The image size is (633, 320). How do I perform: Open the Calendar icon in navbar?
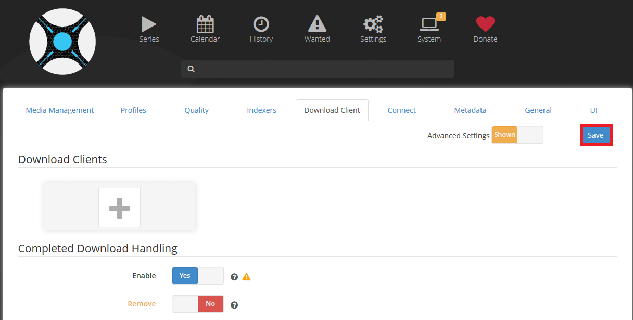tap(205, 24)
